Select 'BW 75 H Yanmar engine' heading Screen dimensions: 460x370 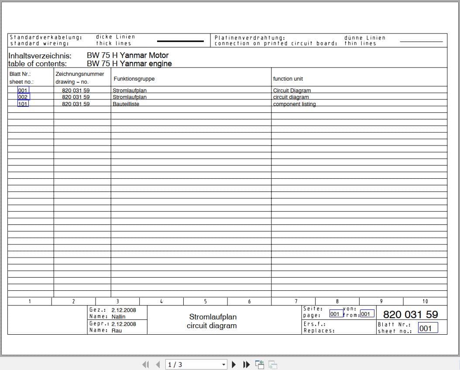click(129, 64)
